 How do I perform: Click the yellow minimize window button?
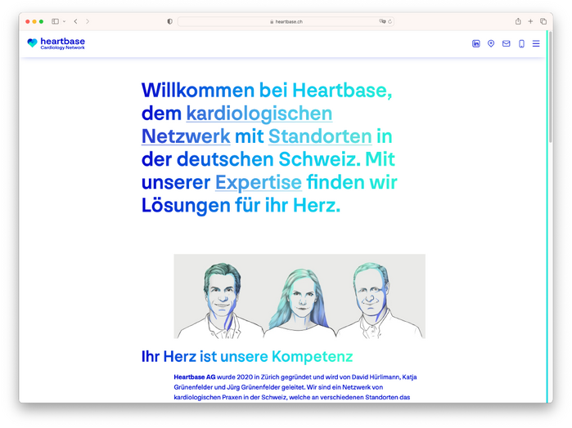(x=34, y=21)
